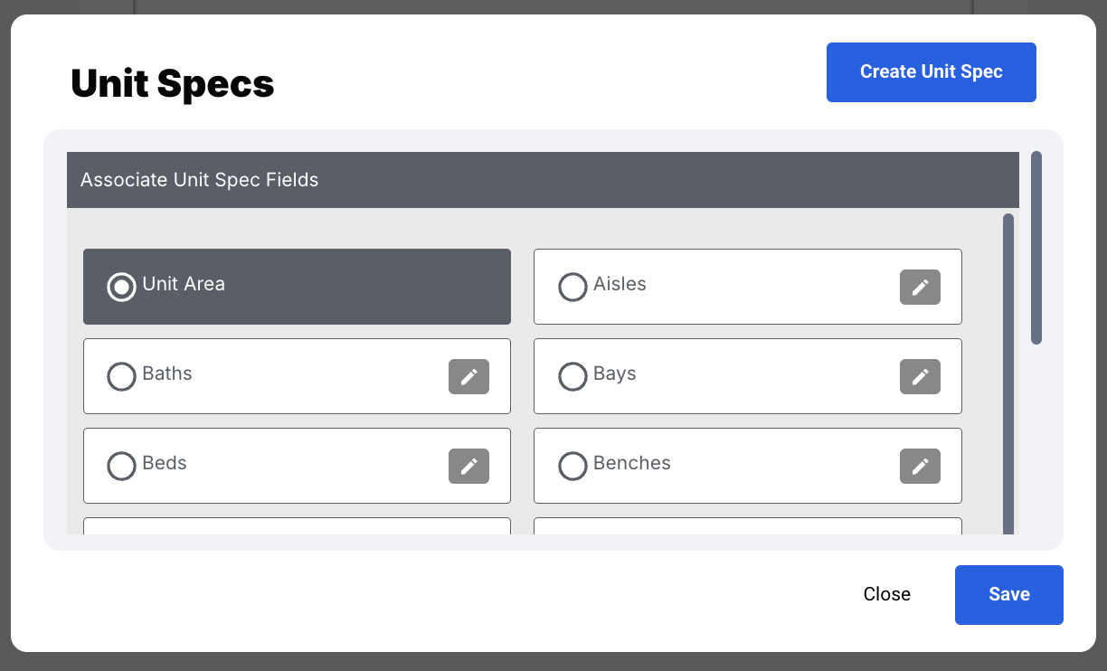
Task: Click the Unit Specs dialog title
Action: pyautogui.click(x=173, y=84)
